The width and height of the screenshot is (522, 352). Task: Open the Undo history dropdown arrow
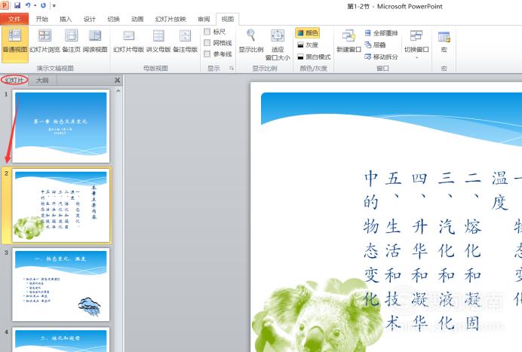(35, 6)
